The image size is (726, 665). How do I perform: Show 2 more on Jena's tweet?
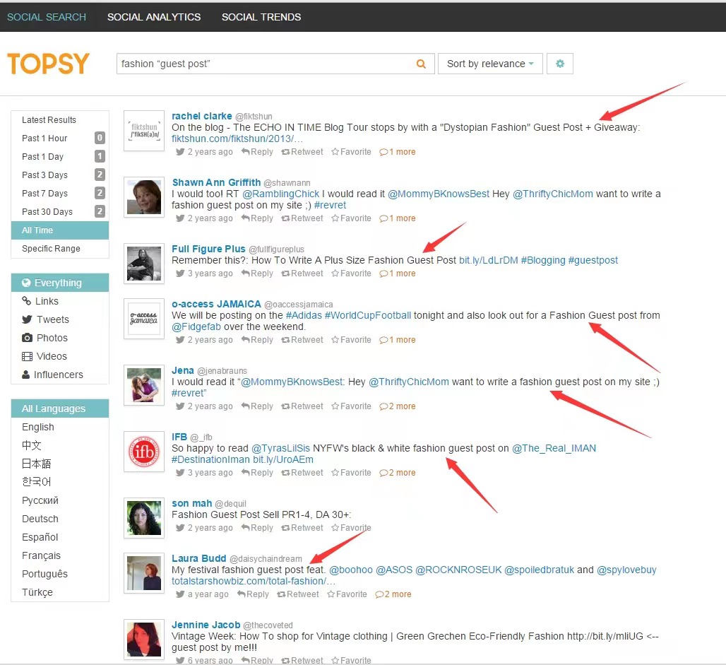click(x=398, y=406)
